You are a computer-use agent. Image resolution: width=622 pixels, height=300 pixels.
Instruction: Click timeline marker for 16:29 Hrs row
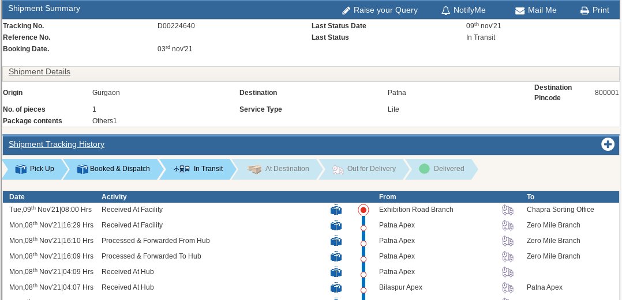[363, 228]
